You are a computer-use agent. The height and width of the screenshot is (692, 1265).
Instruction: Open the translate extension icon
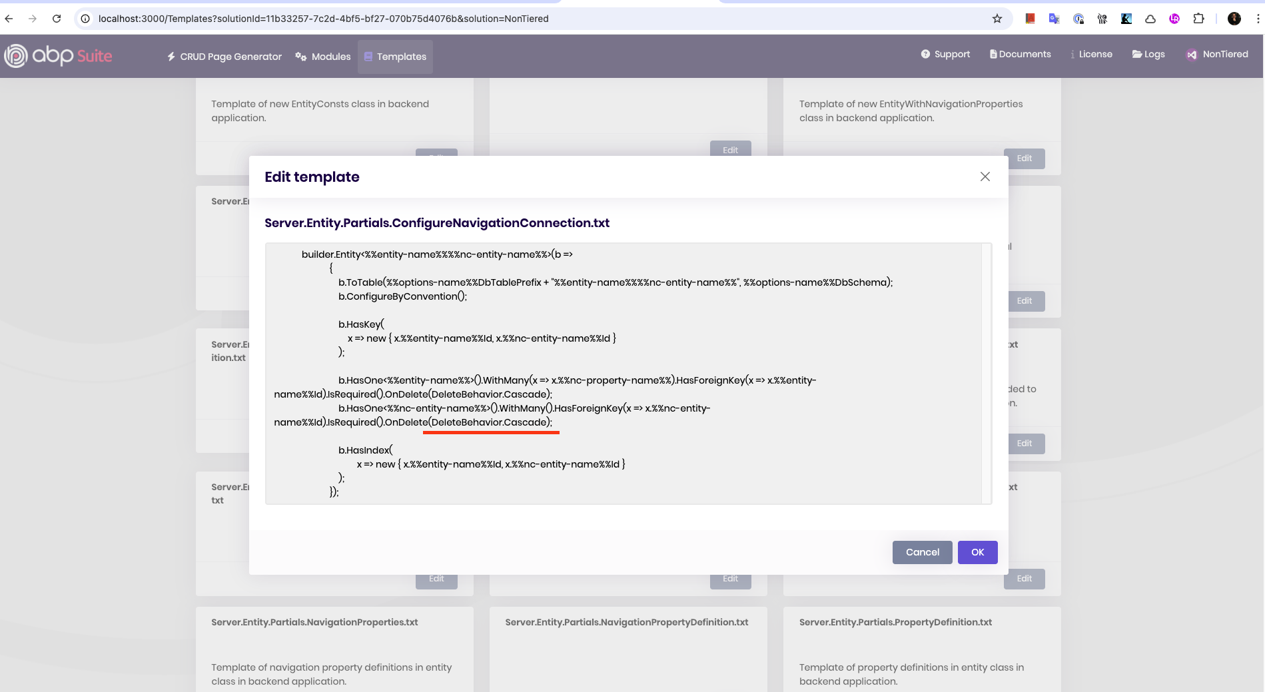coord(1054,19)
